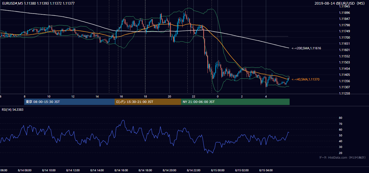Click RSI scale level 70
Screen dimensions: 369x173
(340, 124)
